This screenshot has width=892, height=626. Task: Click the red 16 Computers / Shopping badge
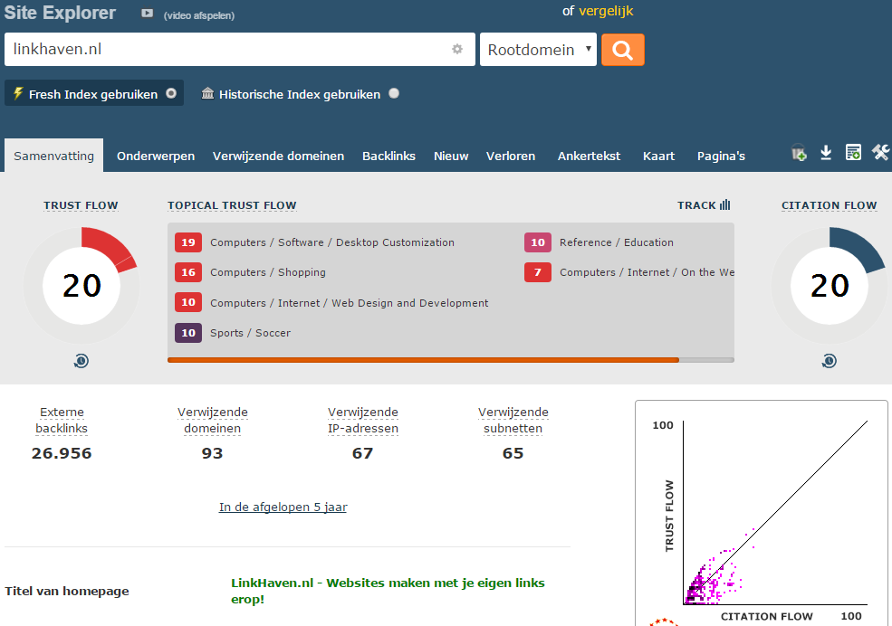pyautogui.click(x=188, y=272)
